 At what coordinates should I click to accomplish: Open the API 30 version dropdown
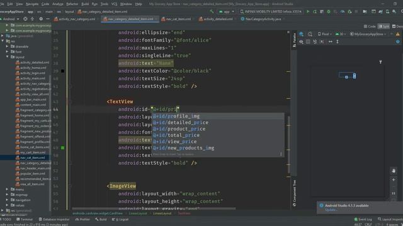pyautogui.click(x=341, y=34)
